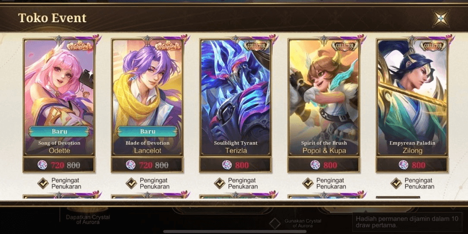The height and width of the screenshot is (234, 468).
Task: Click the crystal icon beside Terizla's 800 price
Action: [x=227, y=165]
